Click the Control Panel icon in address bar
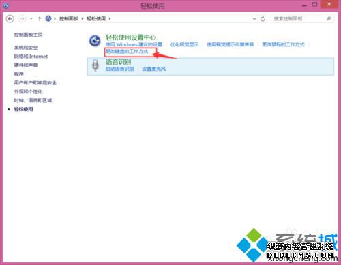 [48, 18]
